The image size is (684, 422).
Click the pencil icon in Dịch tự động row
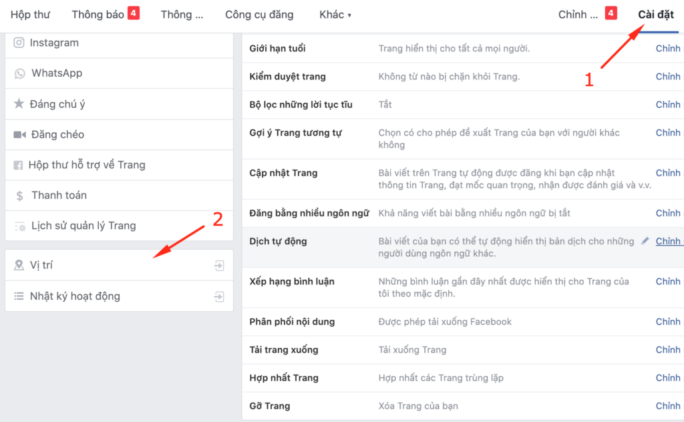(x=645, y=240)
